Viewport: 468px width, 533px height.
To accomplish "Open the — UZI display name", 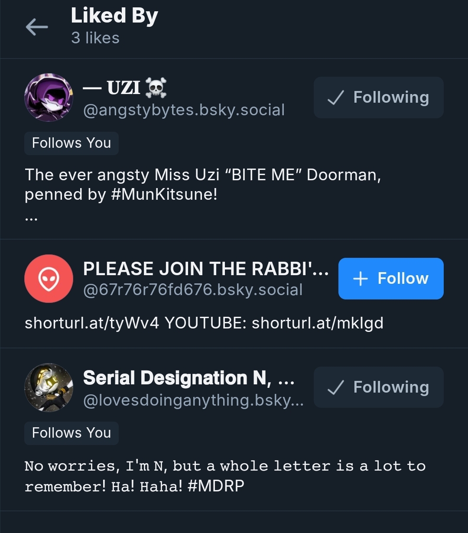I will tap(112, 88).
